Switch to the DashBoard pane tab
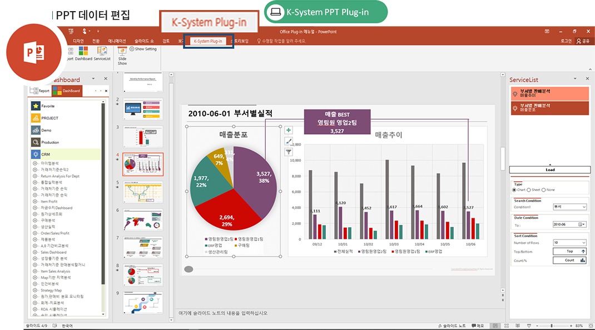The width and height of the screenshot is (595, 330). 67,91
